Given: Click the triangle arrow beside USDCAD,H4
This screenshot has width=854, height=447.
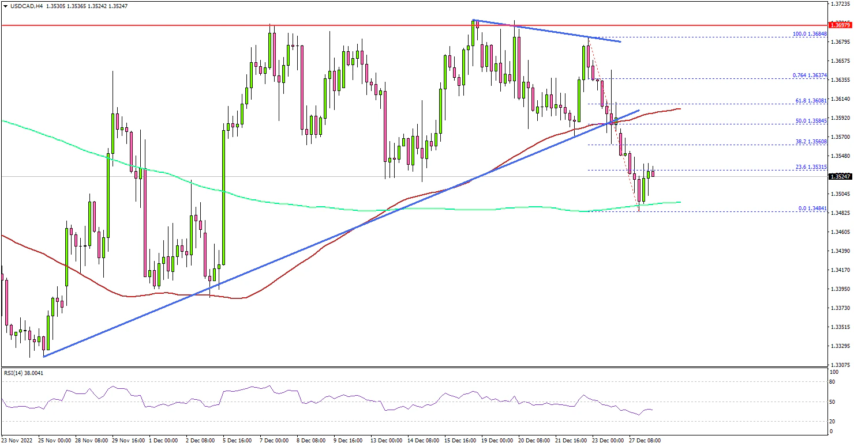Looking at the screenshot, I should [x=5, y=5].
